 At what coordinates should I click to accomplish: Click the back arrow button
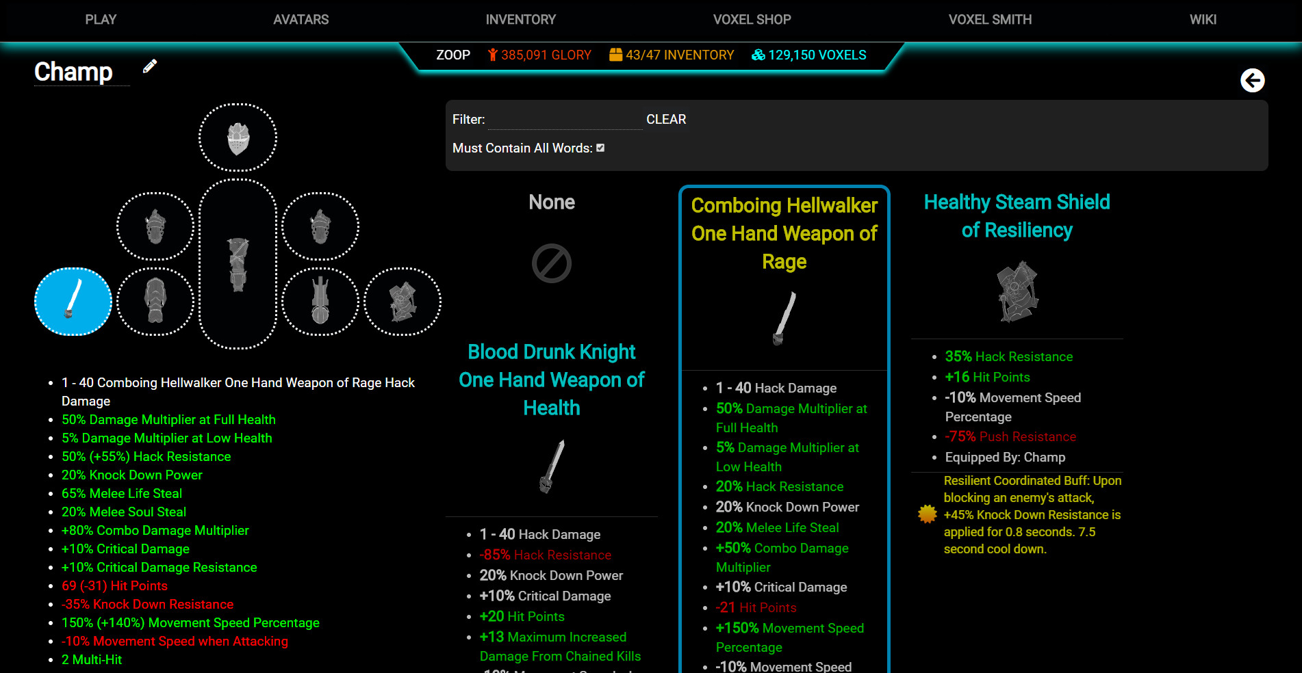click(x=1252, y=81)
